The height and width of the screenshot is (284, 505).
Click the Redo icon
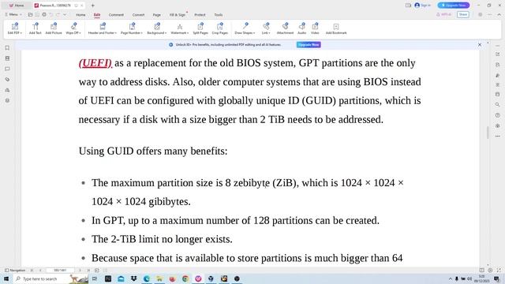[58, 14]
